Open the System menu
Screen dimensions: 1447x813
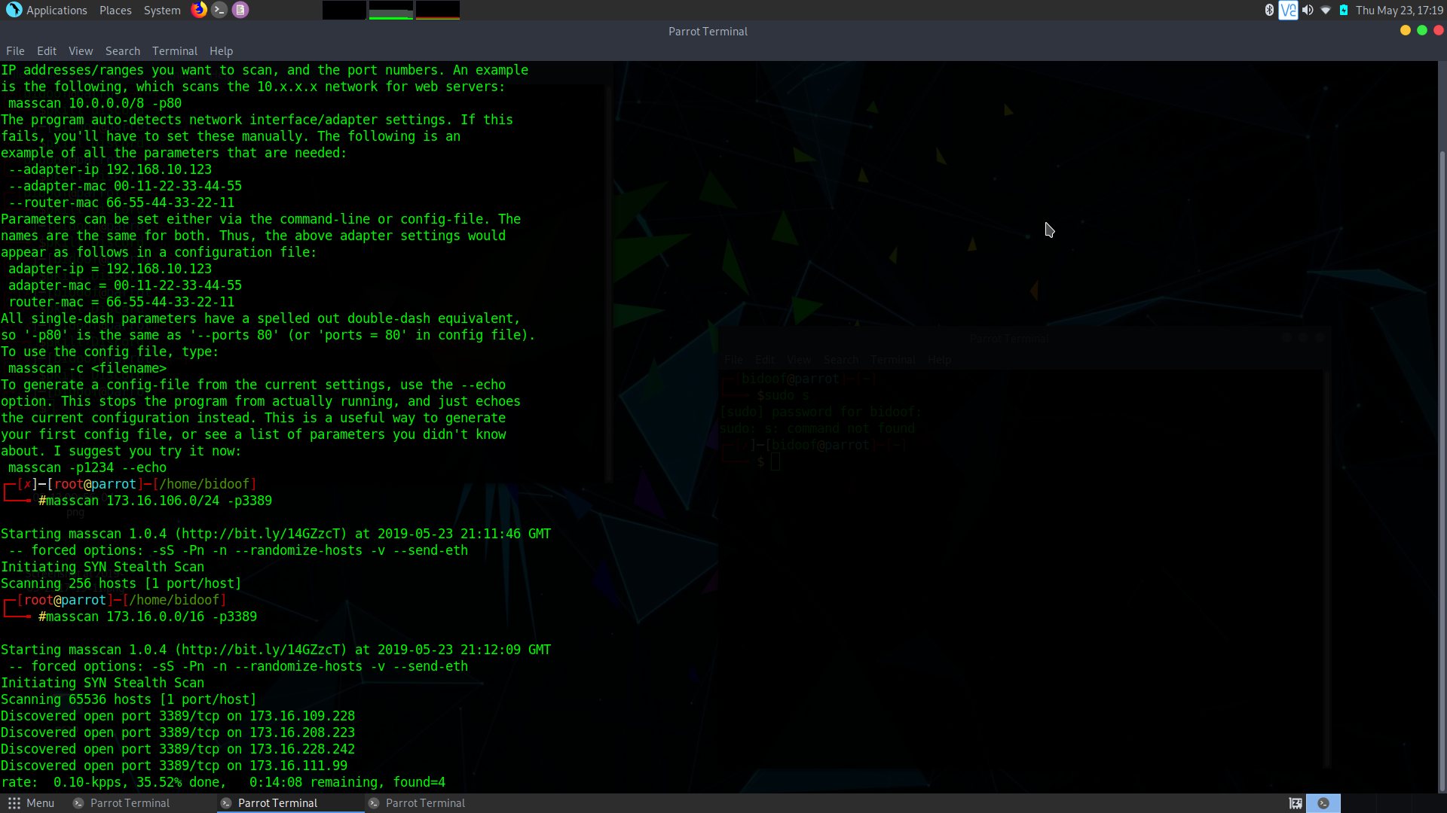pos(162,10)
